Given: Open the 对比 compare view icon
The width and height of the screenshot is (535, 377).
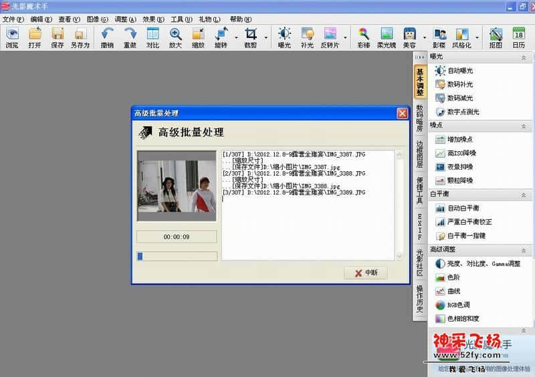Looking at the screenshot, I should coord(152,37).
